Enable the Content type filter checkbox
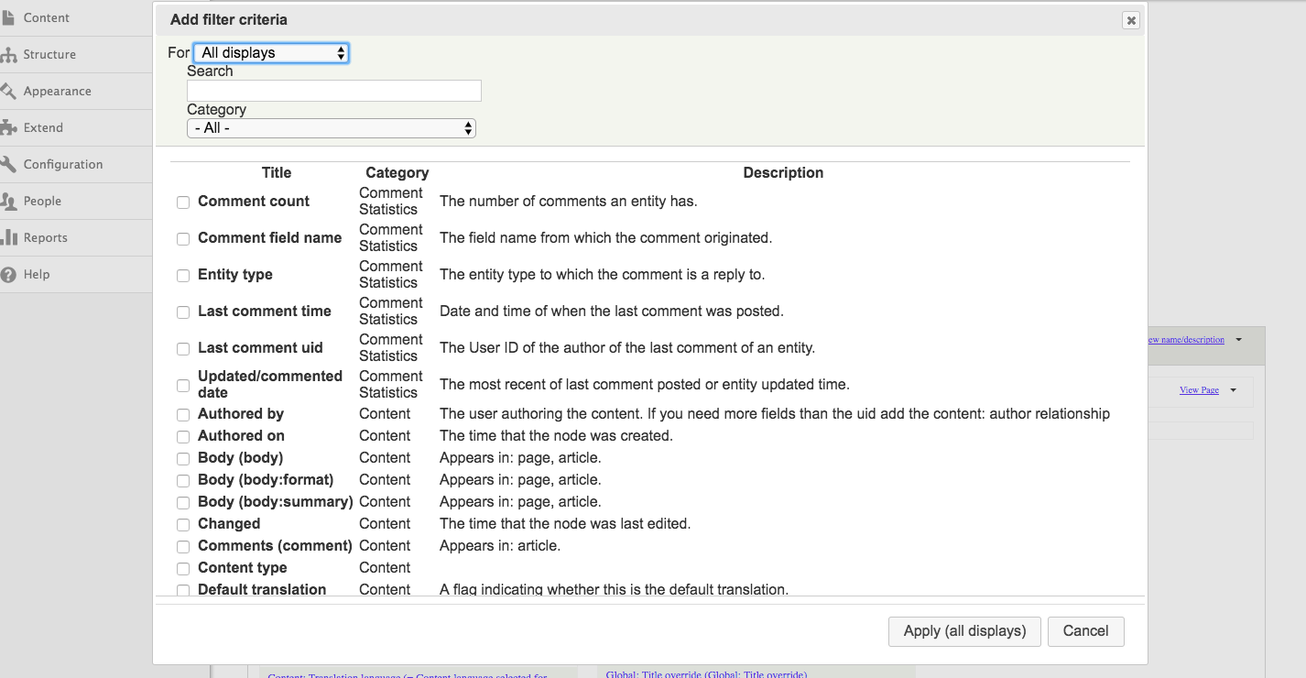Viewport: 1306px width, 678px height. pyautogui.click(x=183, y=568)
